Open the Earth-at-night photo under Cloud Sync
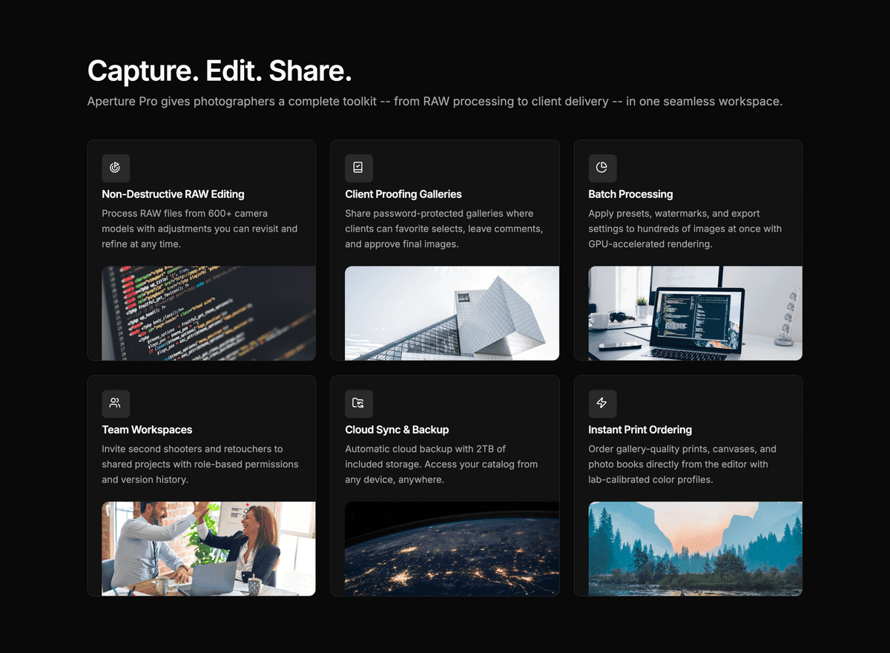The width and height of the screenshot is (890, 653). [x=452, y=548]
